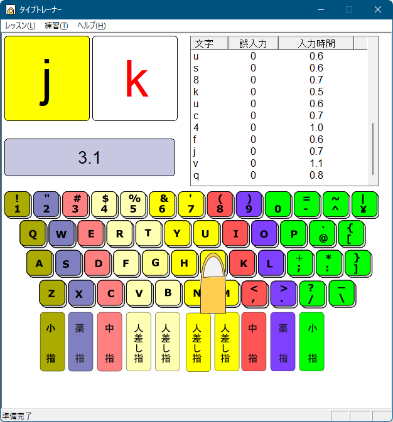
Task: Click the 入力時間 column header
Action: [x=316, y=43]
